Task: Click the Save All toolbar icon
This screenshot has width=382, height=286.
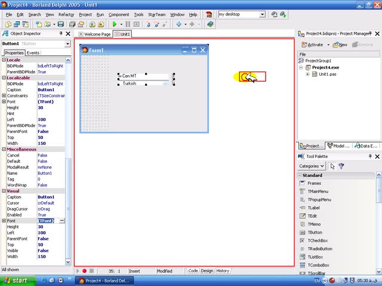Action: coord(72,24)
